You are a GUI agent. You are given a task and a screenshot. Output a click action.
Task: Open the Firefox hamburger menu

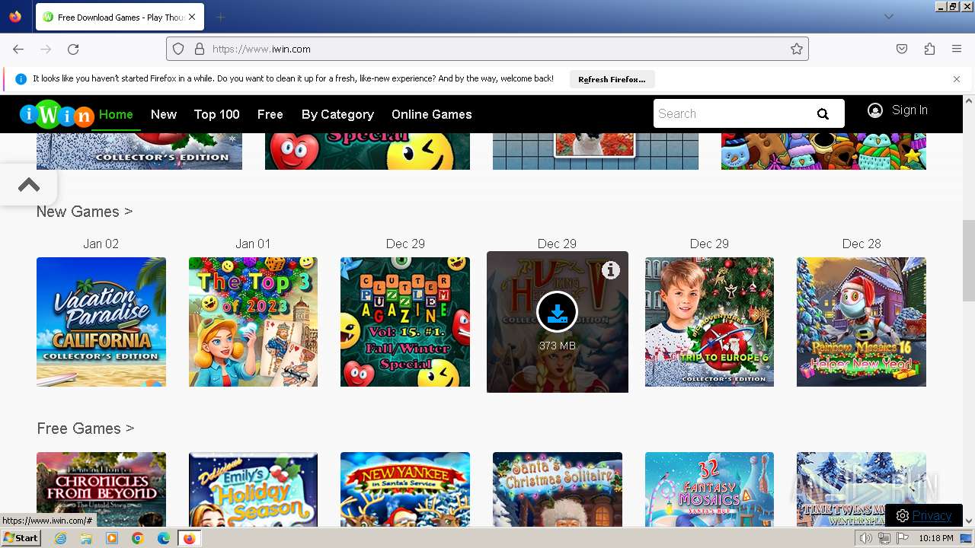click(x=957, y=49)
